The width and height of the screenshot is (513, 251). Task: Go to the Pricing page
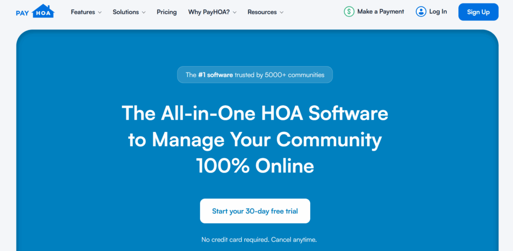point(166,12)
